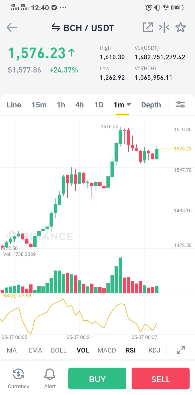Switch to the 15m interval tab
The width and height of the screenshot is (195, 395).
pyautogui.click(x=39, y=105)
